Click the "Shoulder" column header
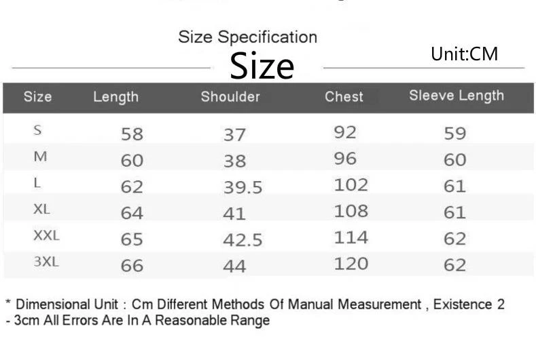536x337 pixels. click(230, 96)
